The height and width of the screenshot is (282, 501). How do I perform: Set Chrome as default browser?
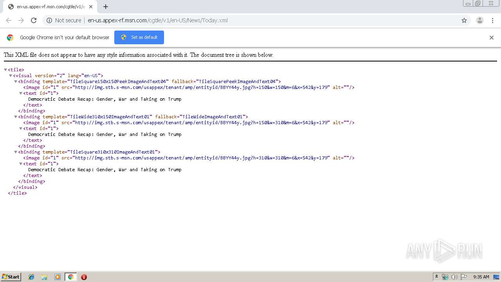(139, 37)
